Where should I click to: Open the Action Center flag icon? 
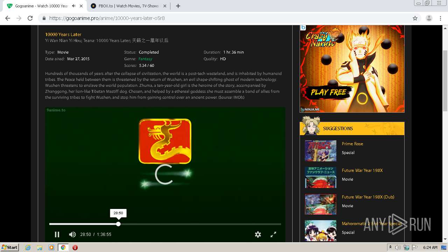pos(415,247)
